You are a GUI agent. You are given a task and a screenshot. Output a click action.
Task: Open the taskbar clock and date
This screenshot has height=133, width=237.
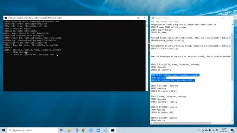(224, 130)
